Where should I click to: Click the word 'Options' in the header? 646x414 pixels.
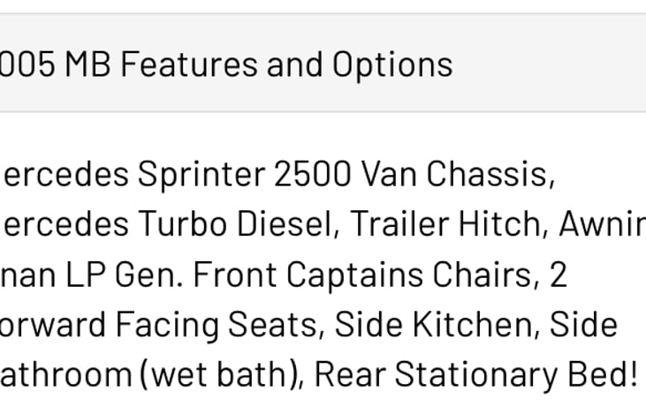[392, 66]
